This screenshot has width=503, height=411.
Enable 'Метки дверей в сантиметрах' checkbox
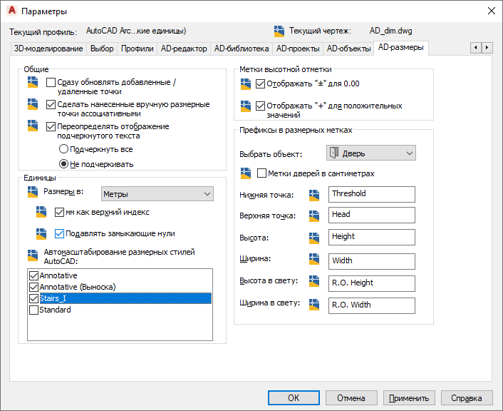[x=261, y=173]
